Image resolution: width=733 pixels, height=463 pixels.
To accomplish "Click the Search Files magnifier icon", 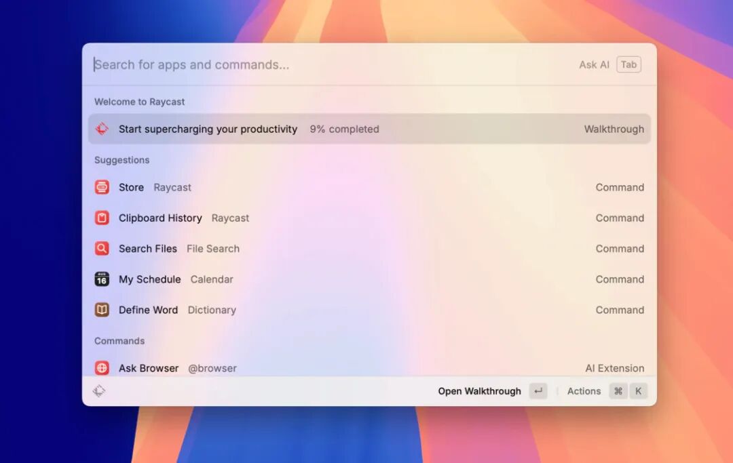I will [x=102, y=248].
